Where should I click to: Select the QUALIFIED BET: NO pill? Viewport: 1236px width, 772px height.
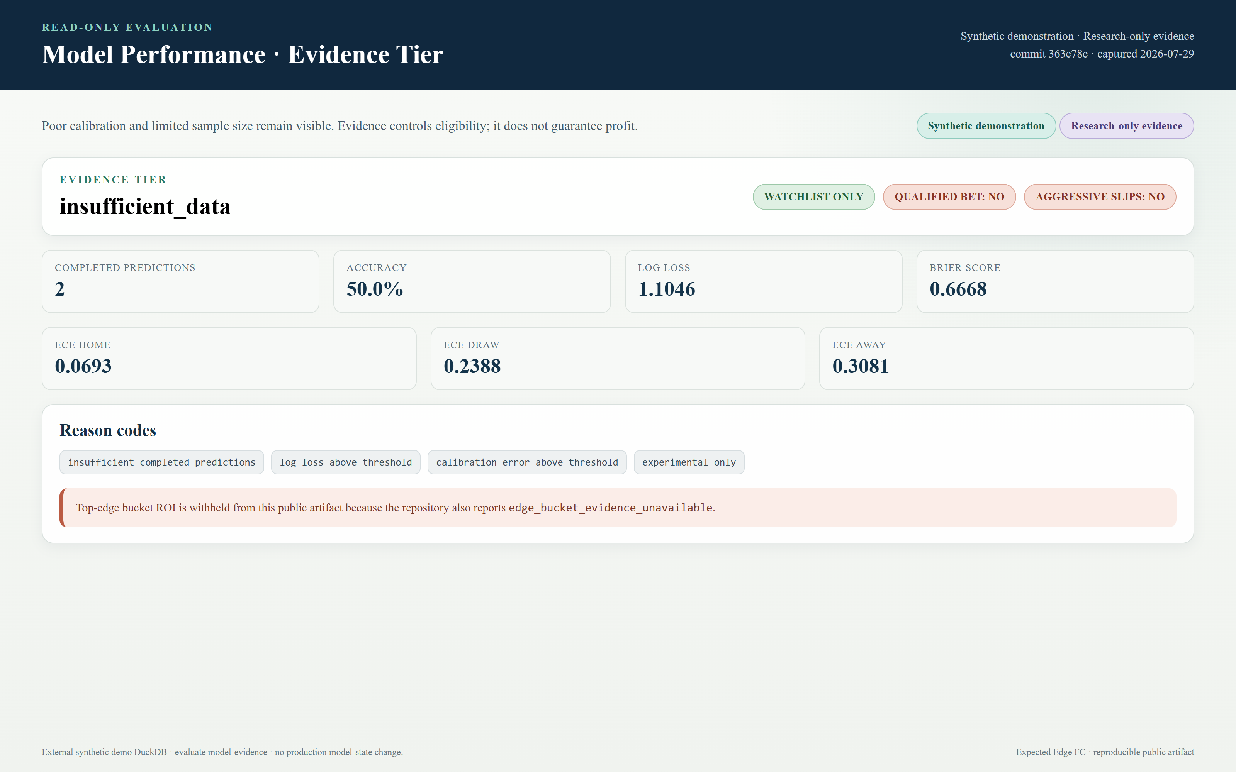949,196
